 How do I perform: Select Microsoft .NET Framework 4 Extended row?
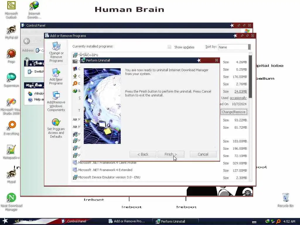[x=160, y=170]
